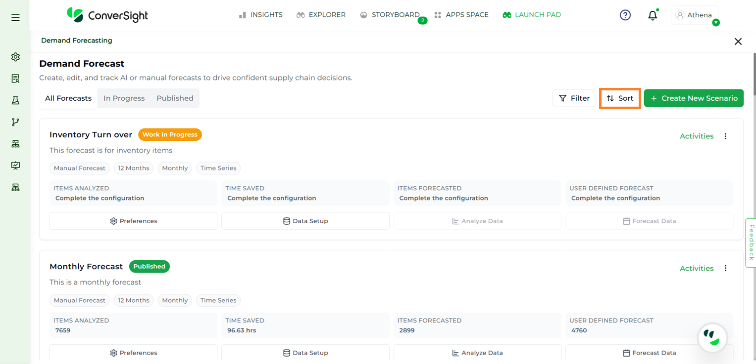Open the lab flask sidebar icon
Viewport: 756px width, 364px height.
[15, 100]
